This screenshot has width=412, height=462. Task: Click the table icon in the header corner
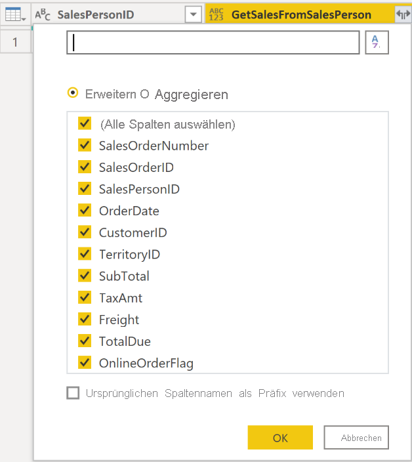tap(14, 14)
